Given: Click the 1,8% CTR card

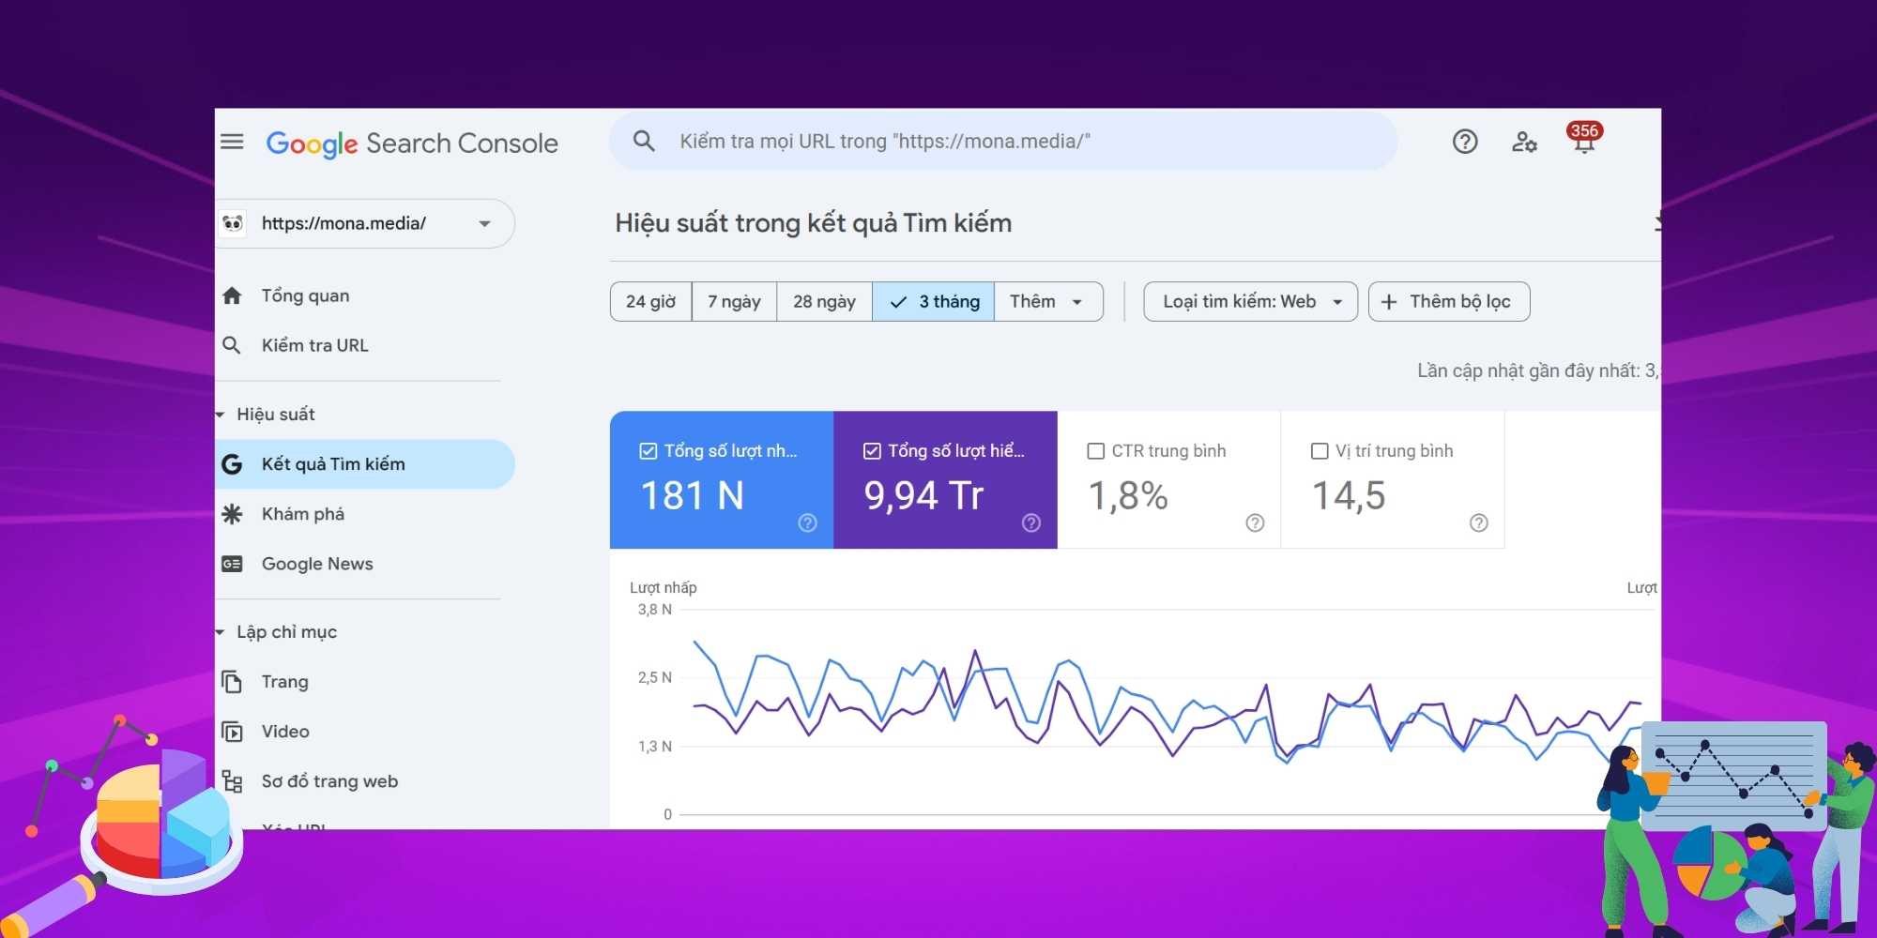Looking at the screenshot, I should pos(1168,479).
